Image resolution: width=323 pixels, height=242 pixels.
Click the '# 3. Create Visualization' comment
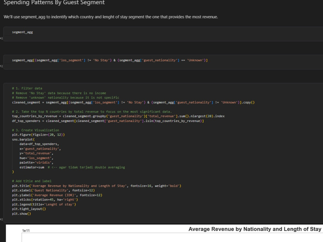pyautogui.click(x=36, y=130)
